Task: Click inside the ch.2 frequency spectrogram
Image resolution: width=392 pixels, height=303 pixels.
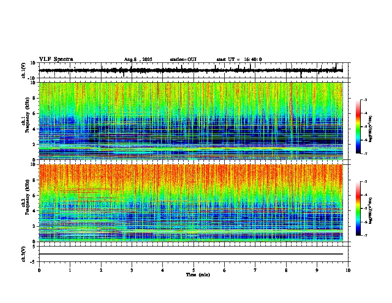Action: tap(191, 203)
